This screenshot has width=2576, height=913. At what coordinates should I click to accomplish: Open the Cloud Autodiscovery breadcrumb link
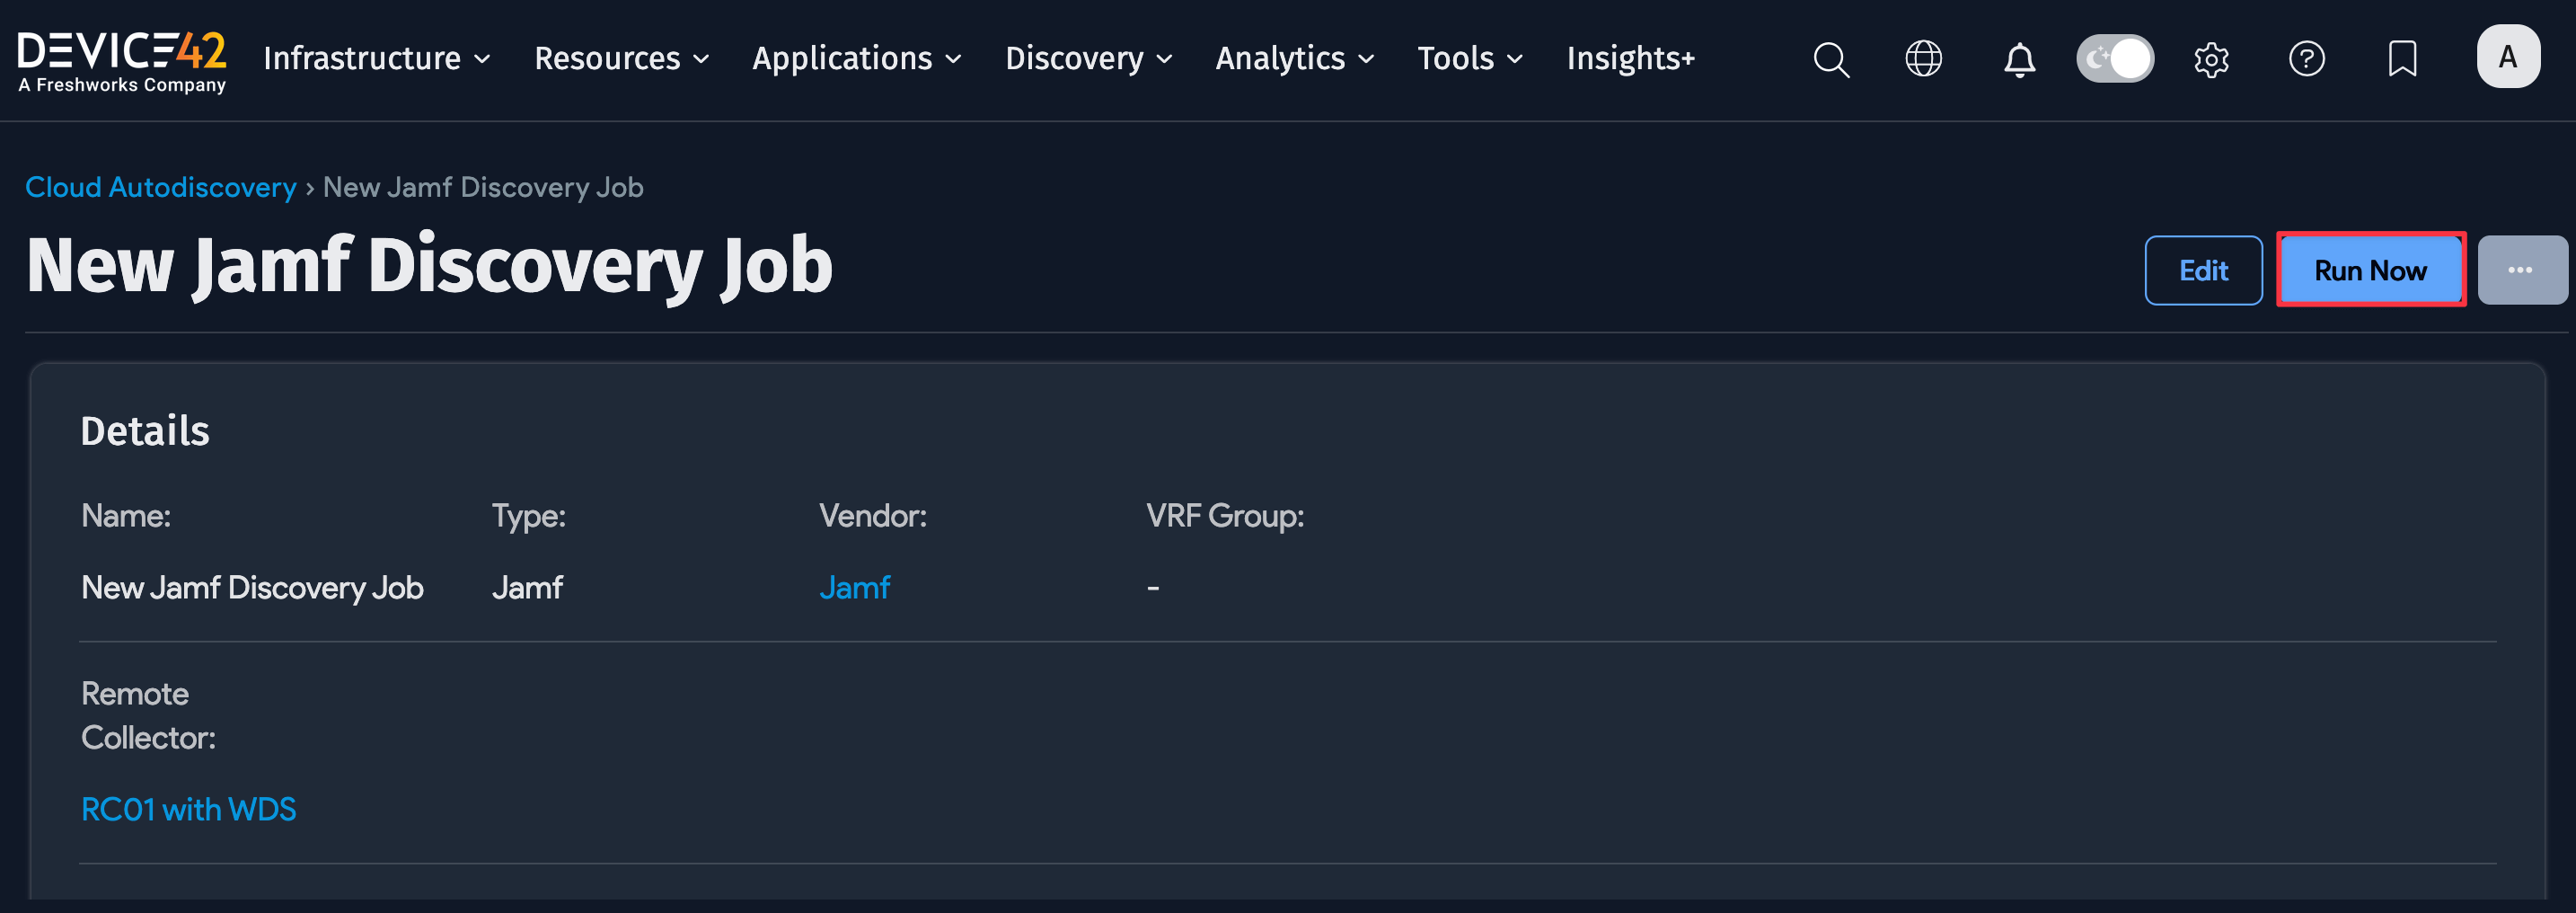(160, 187)
